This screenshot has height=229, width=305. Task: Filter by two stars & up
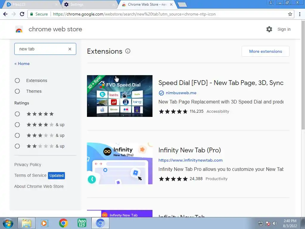click(x=17, y=146)
